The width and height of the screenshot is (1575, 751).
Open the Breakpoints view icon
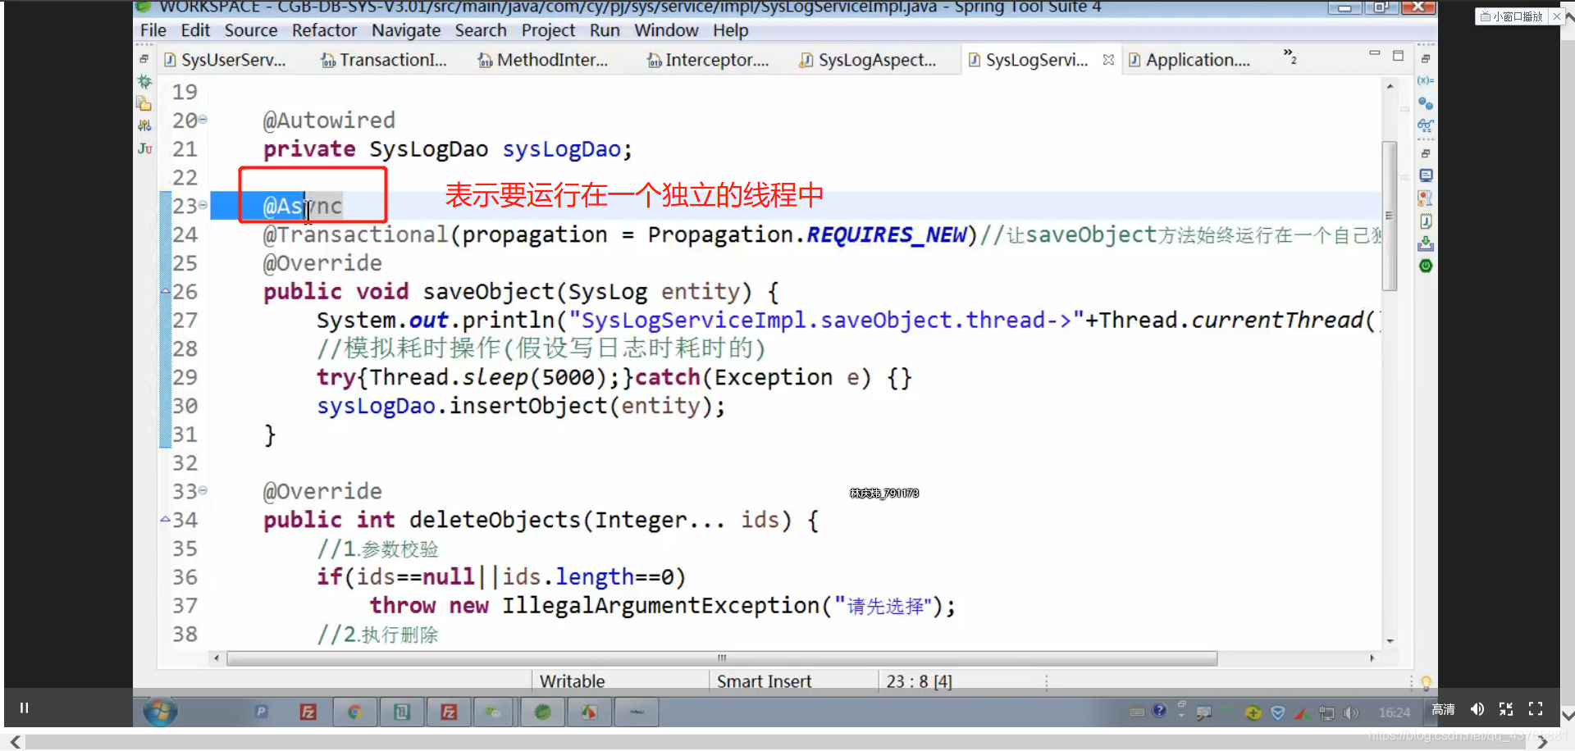click(x=1426, y=103)
